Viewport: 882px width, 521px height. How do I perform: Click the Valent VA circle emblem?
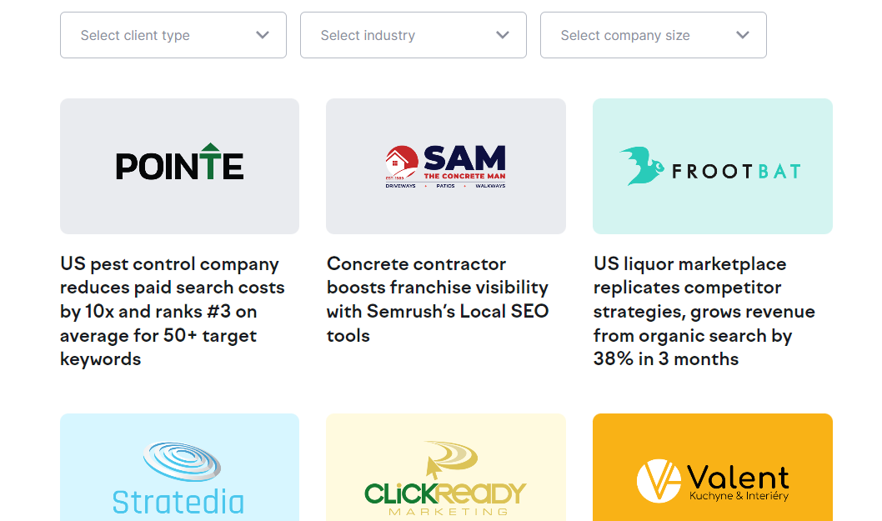[x=659, y=481]
